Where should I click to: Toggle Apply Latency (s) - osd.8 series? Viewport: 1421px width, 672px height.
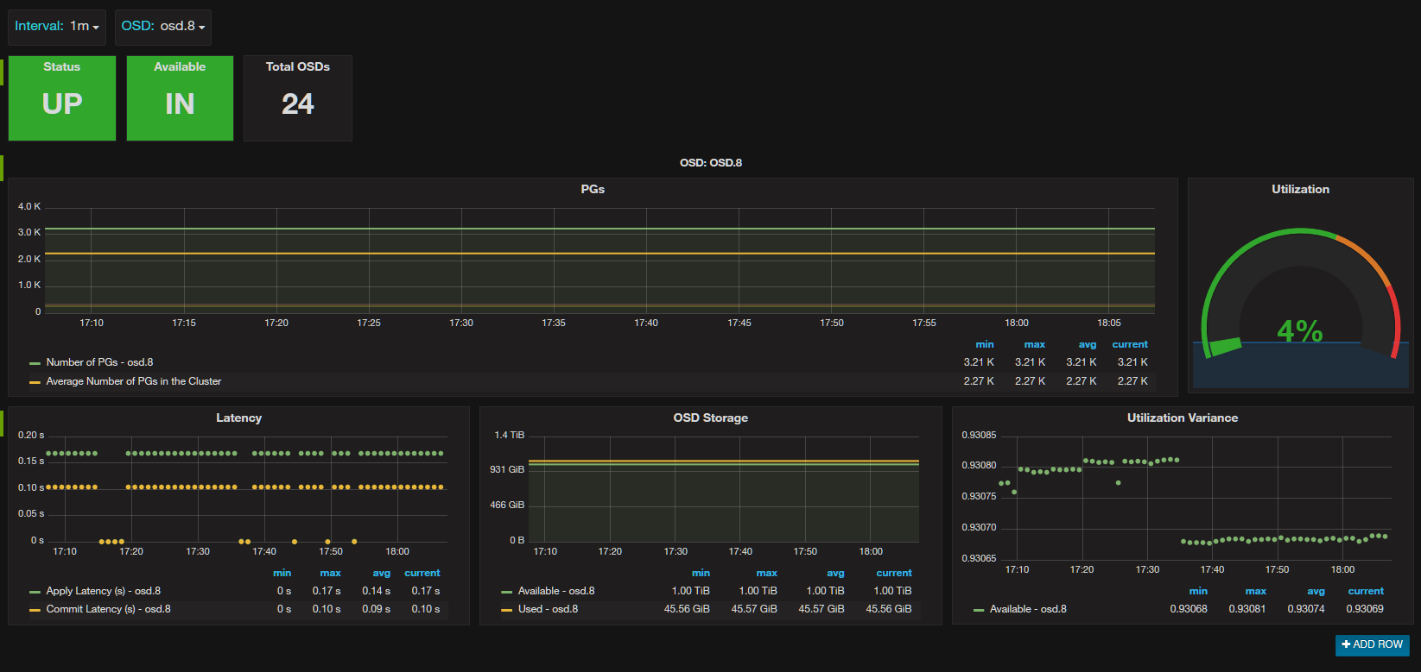click(103, 591)
